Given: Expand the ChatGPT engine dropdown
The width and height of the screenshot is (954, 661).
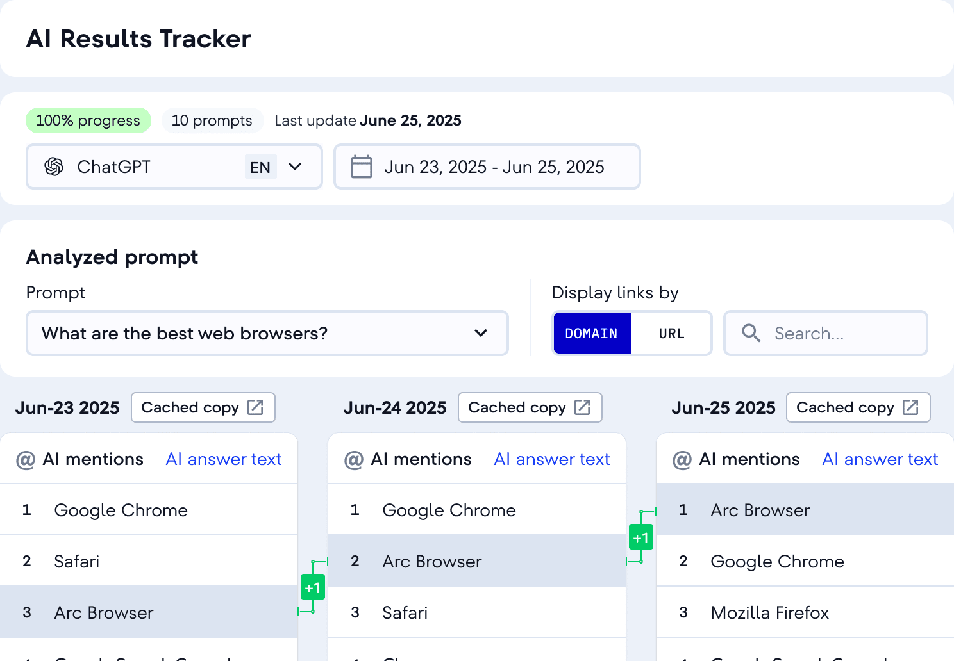Looking at the screenshot, I should click(295, 167).
